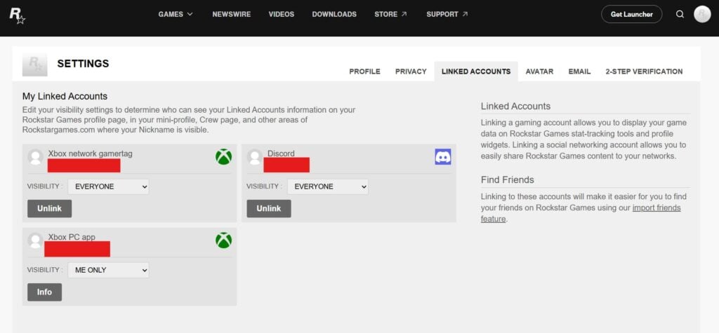Screen dimensions: 719x333
Task: Click the 'Xbox network gamertag' label
Action: (91, 154)
